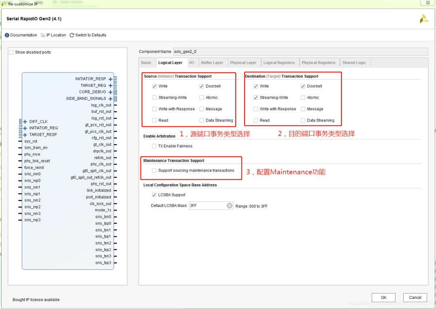The width and height of the screenshot is (436, 309).
Task: Uncheck Destination Streaming-Write checkbox
Action: coord(256,98)
